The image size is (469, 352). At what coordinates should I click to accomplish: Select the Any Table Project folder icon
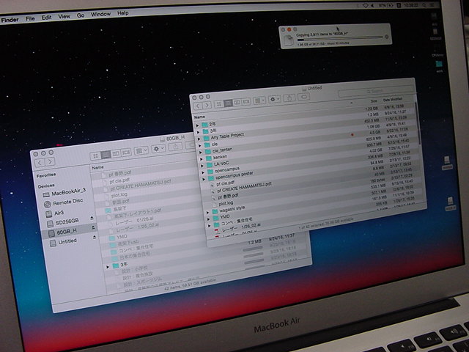pos(207,139)
